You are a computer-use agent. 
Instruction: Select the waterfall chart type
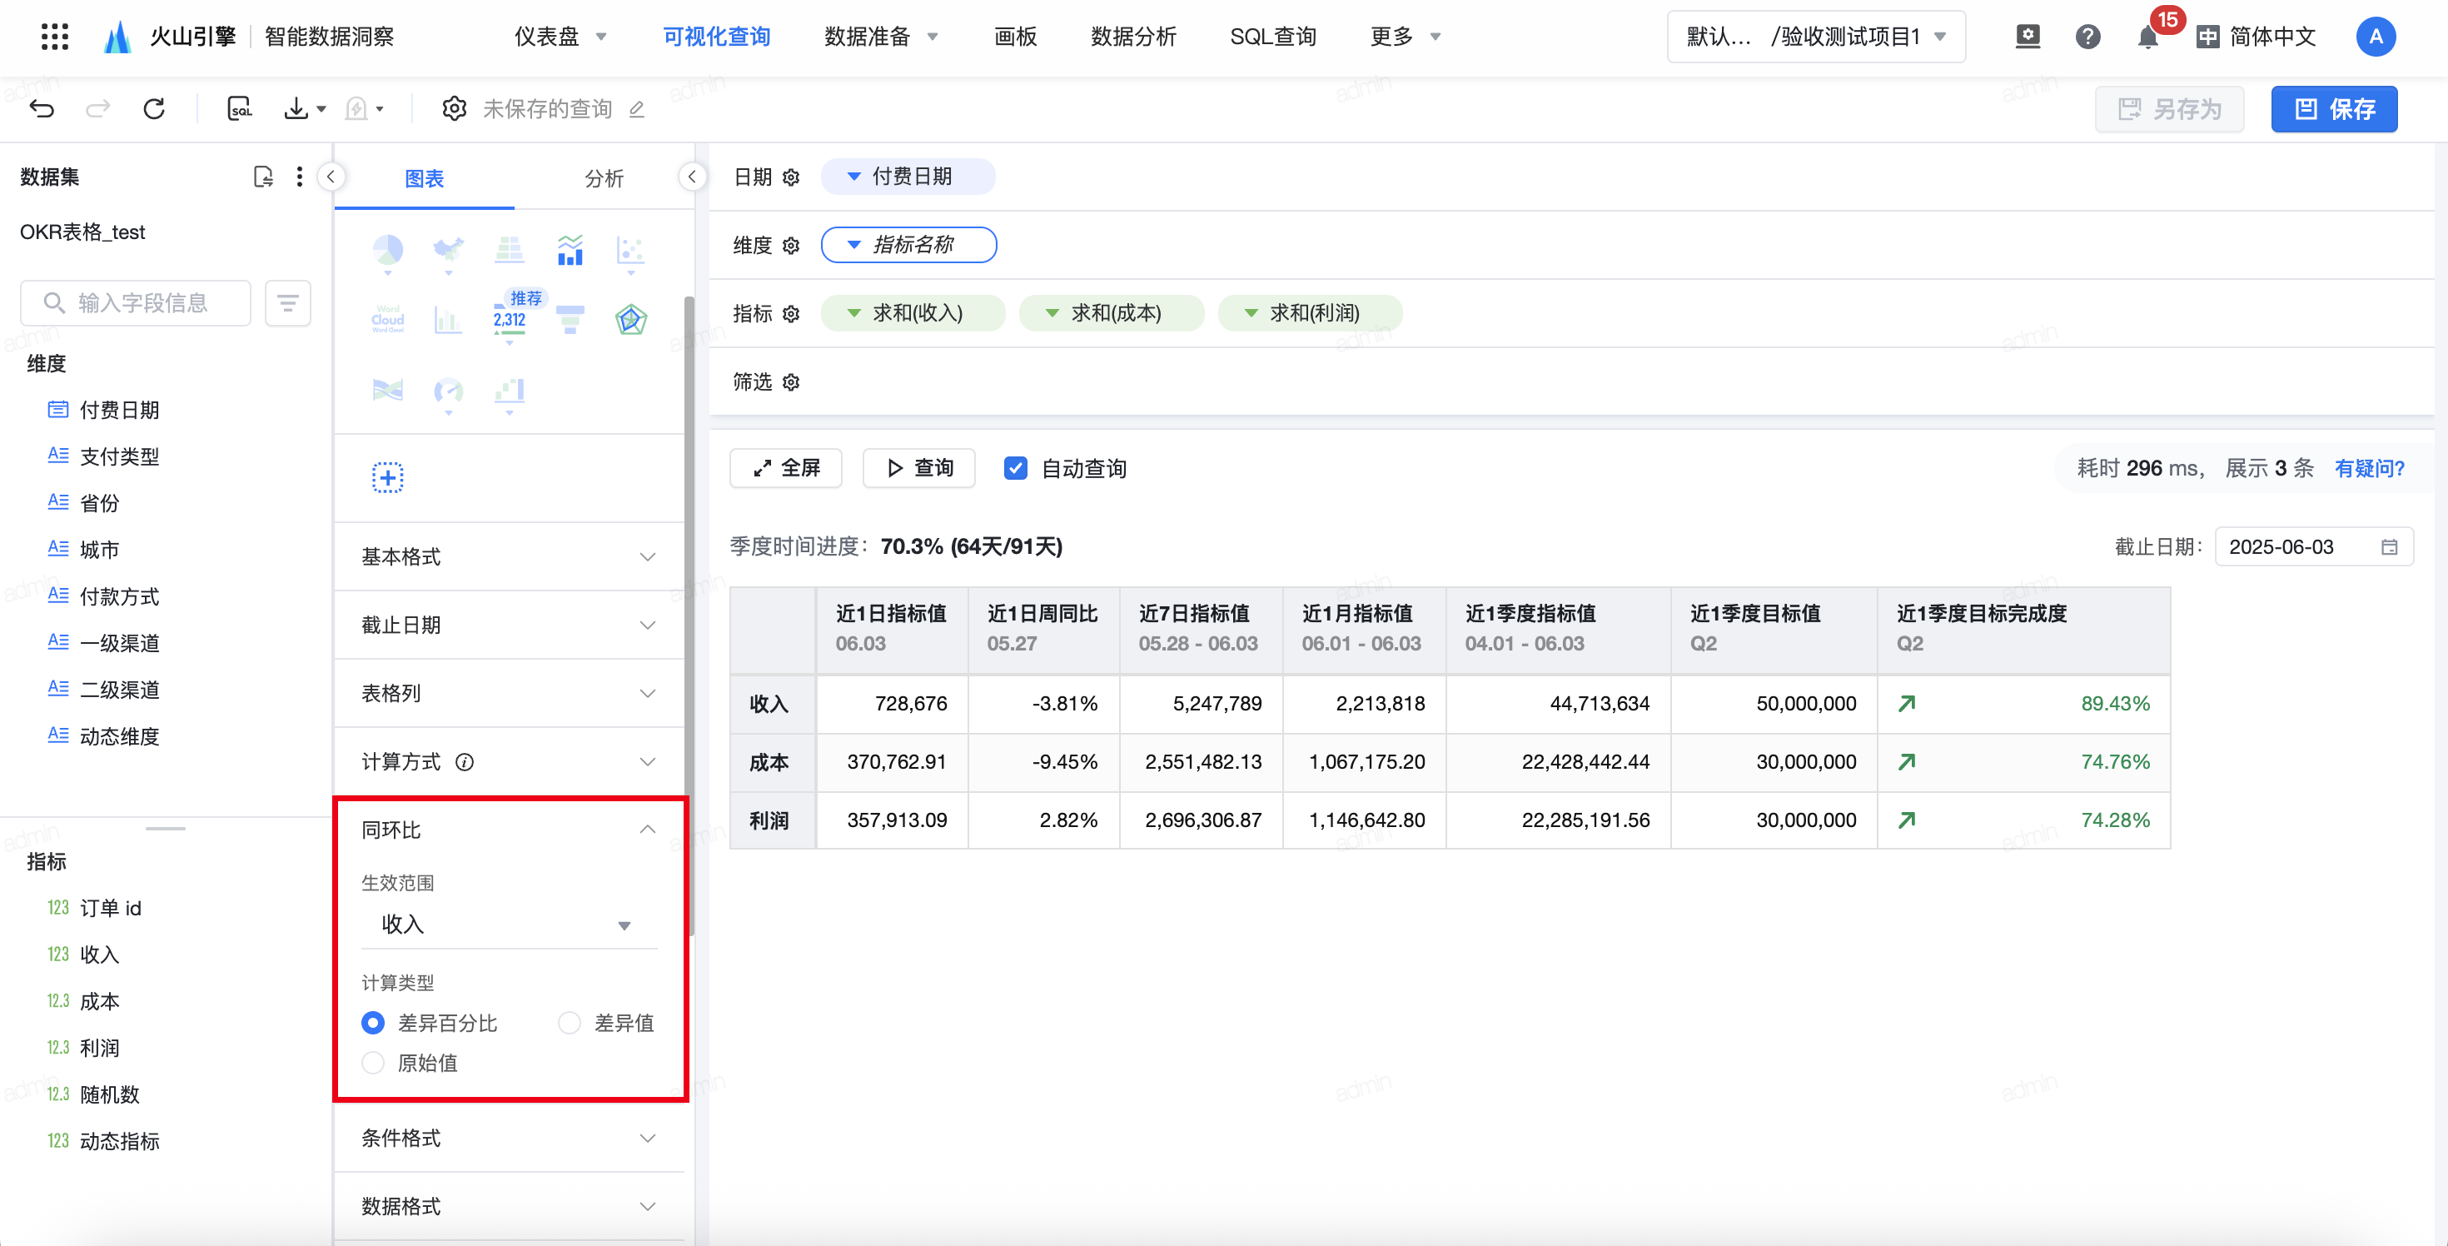point(509,390)
